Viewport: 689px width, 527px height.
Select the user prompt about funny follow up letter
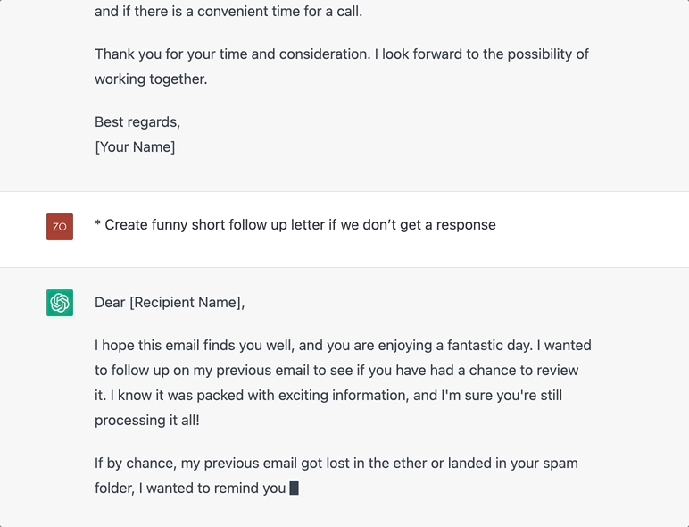point(295,225)
